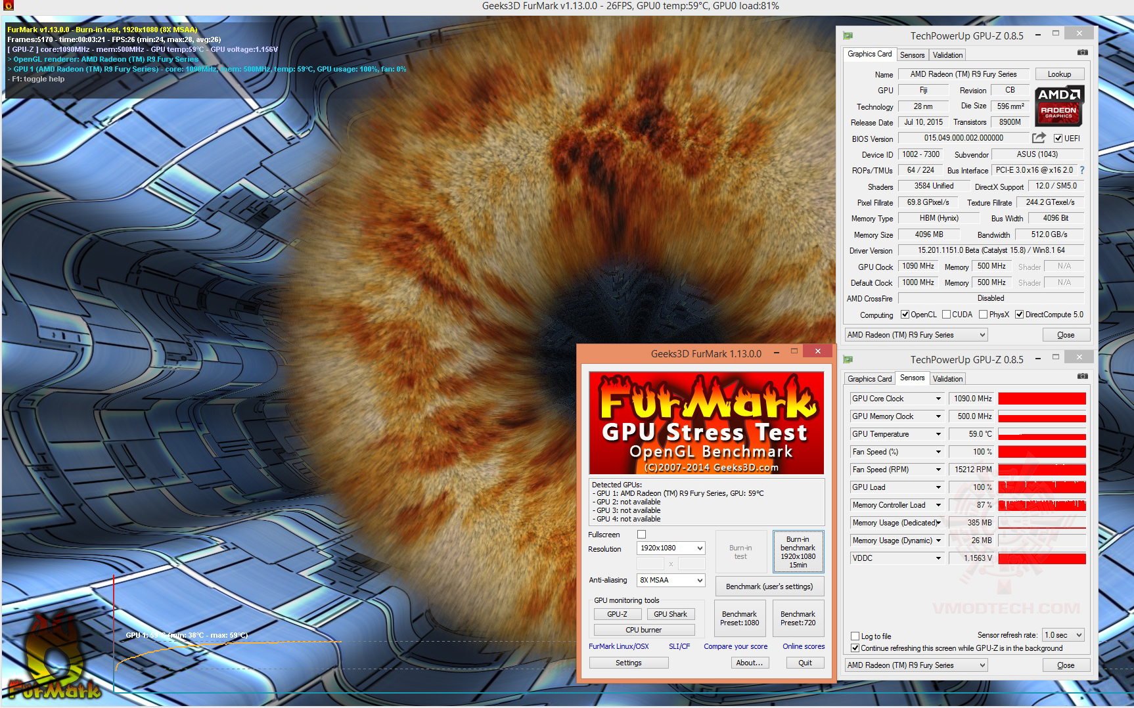Click the Close button in the GPU-Z Sensors window
Image resolution: width=1134 pixels, height=708 pixels.
coord(1066,665)
